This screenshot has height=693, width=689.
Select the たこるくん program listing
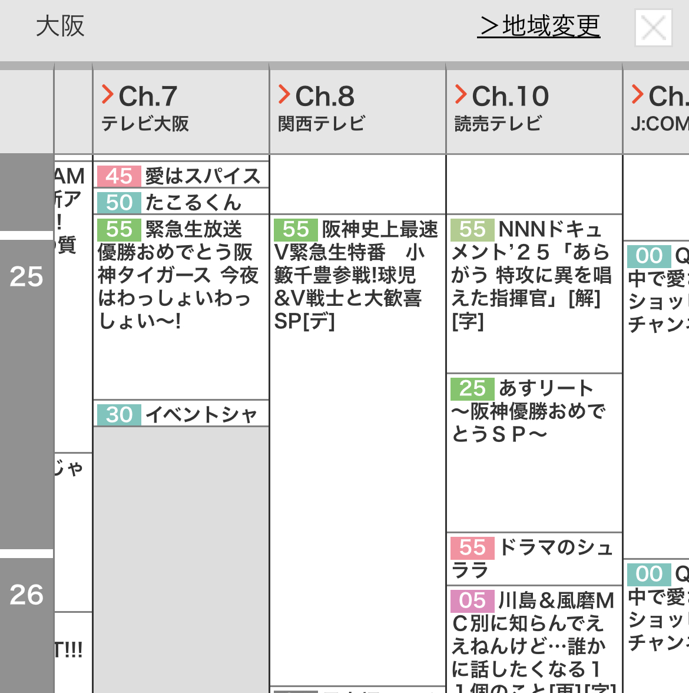coord(181,202)
